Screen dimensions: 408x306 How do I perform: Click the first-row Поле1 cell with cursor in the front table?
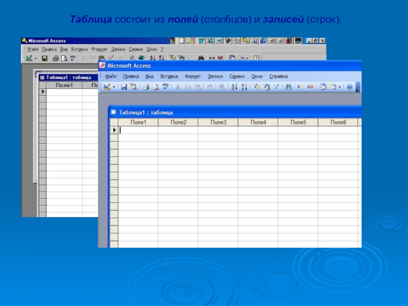pyautogui.click(x=138, y=130)
